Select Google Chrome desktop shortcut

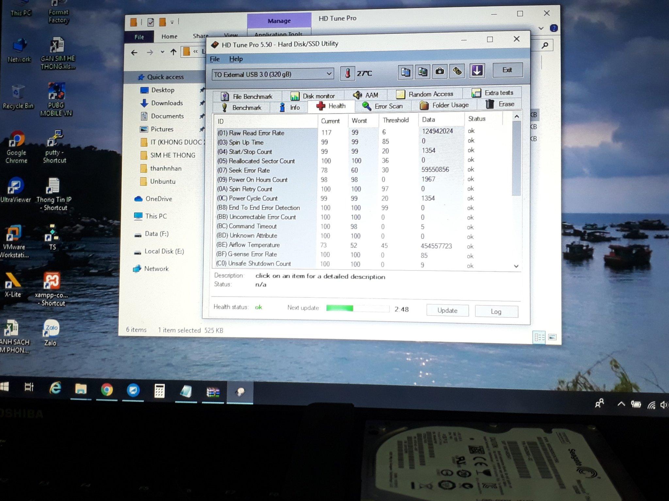tap(16, 147)
